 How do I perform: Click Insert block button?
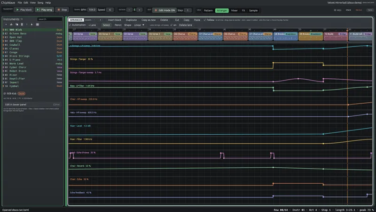point(114,20)
